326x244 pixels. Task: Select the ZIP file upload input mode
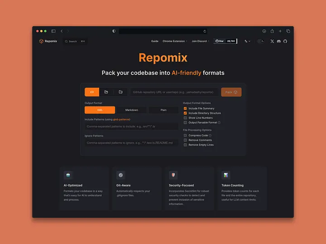[120, 92]
